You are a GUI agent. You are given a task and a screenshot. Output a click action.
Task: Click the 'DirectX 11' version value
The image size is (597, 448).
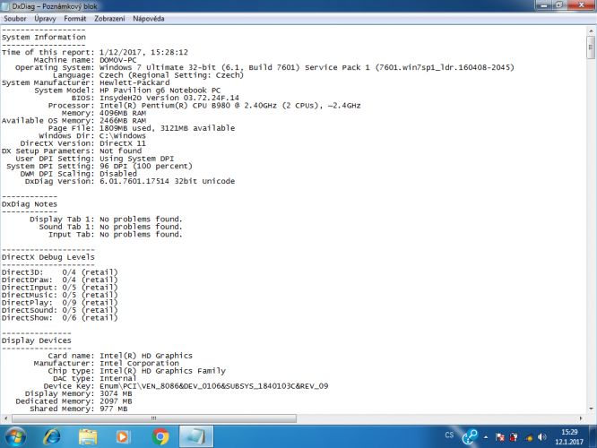pyautogui.click(x=123, y=143)
